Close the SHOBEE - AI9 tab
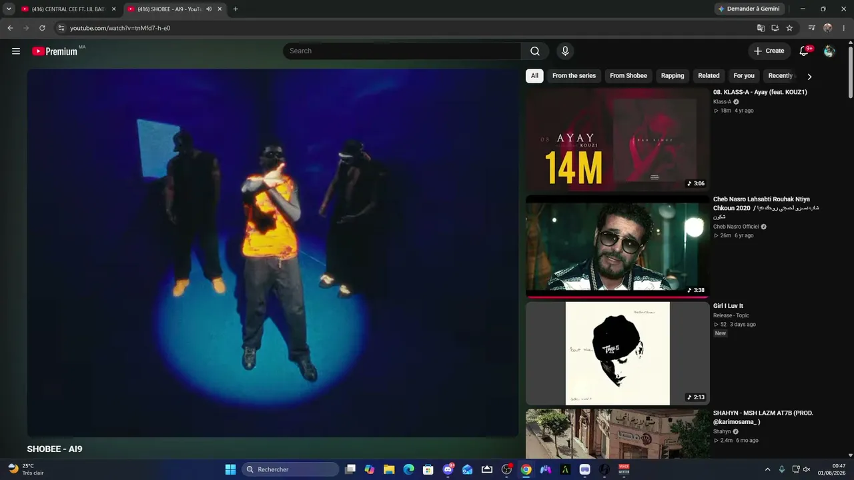 pos(220,9)
